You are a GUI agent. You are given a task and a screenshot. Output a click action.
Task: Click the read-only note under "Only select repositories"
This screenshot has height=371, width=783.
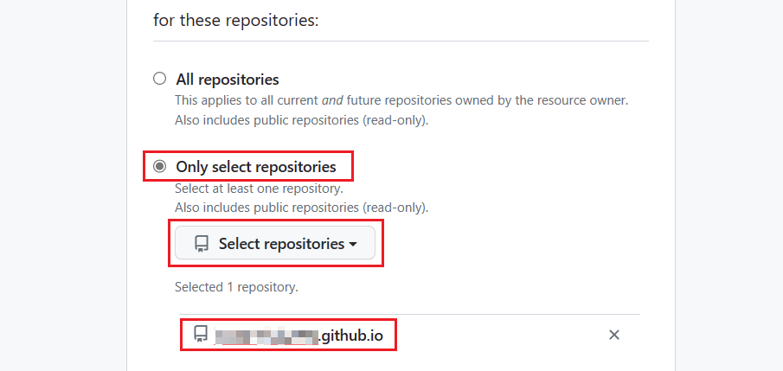pos(301,208)
